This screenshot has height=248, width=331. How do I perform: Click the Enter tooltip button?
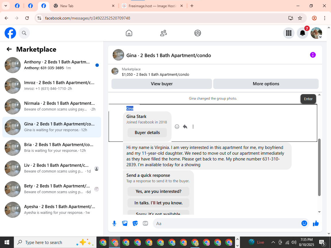(x=308, y=99)
